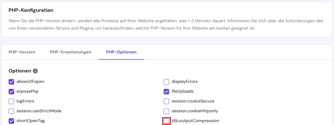The image size is (334, 125).
Task: Switch to the PHP-Version tab
Action: tap(22, 52)
